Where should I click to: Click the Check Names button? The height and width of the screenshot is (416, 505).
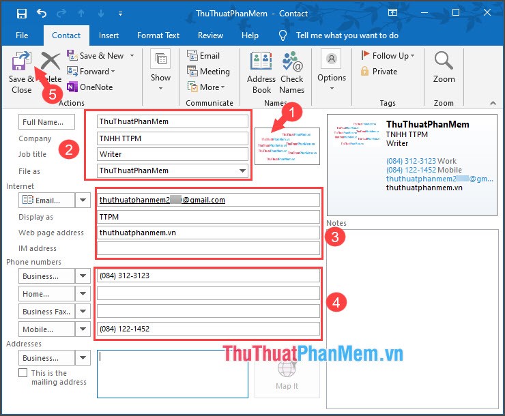pyautogui.click(x=291, y=73)
